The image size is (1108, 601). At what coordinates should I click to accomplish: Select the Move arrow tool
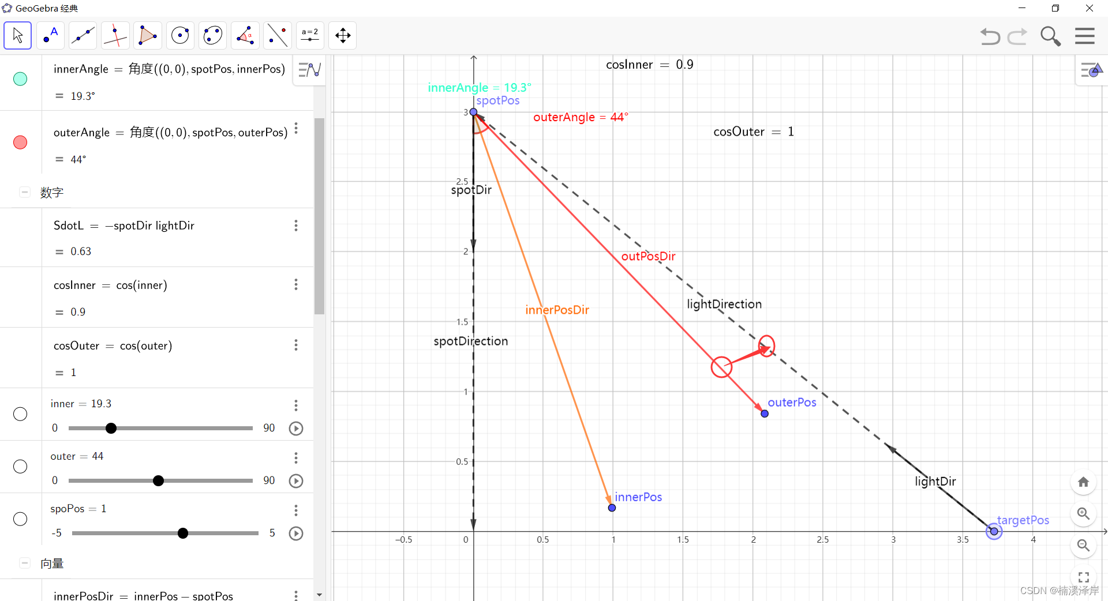(18, 36)
